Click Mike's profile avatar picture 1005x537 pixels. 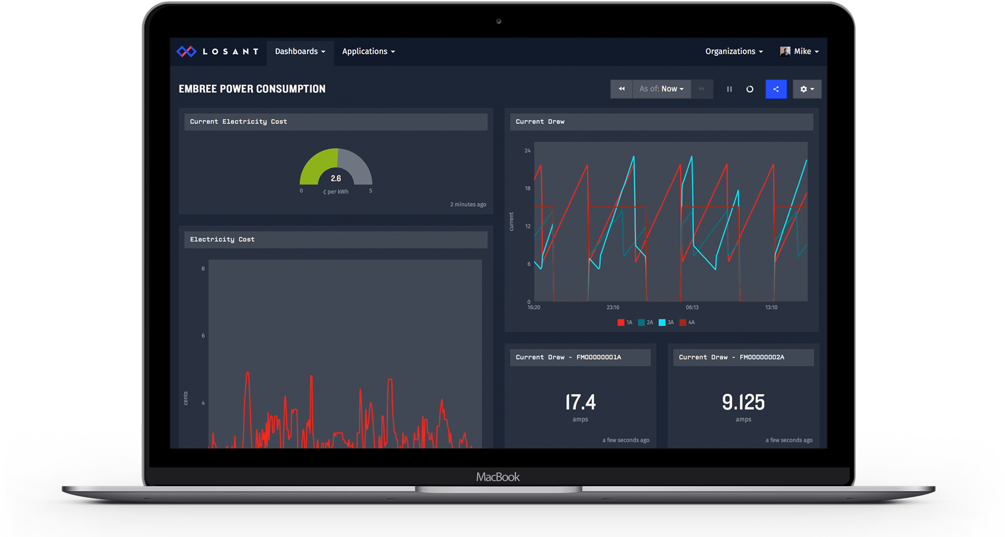point(785,51)
